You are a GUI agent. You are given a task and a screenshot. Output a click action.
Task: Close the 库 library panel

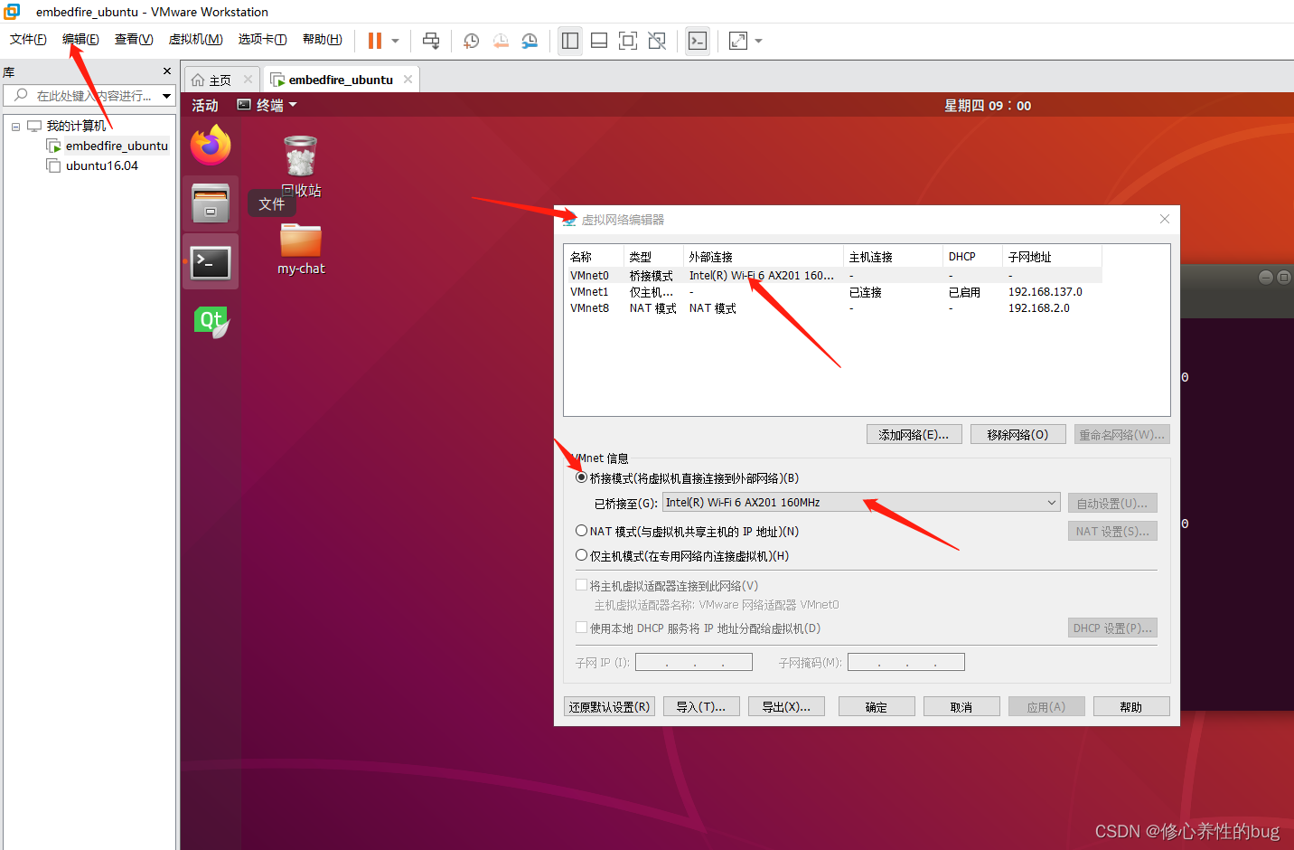pyautogui.click(x=166, y=71)
